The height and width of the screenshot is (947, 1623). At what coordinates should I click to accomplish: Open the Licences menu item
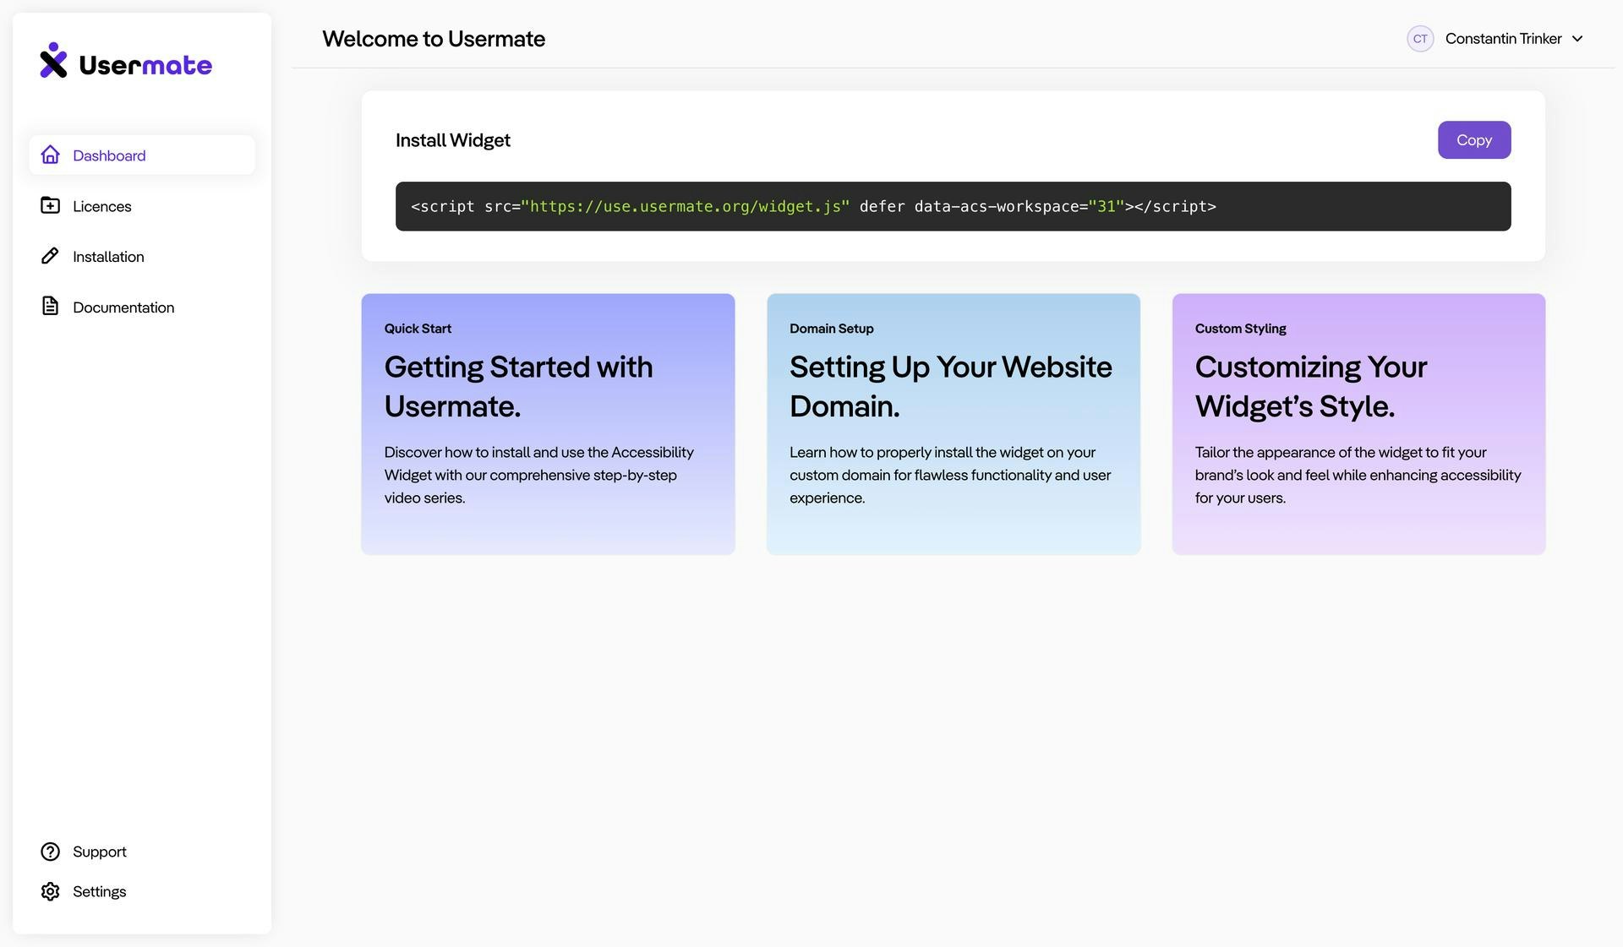coord(142,205)
